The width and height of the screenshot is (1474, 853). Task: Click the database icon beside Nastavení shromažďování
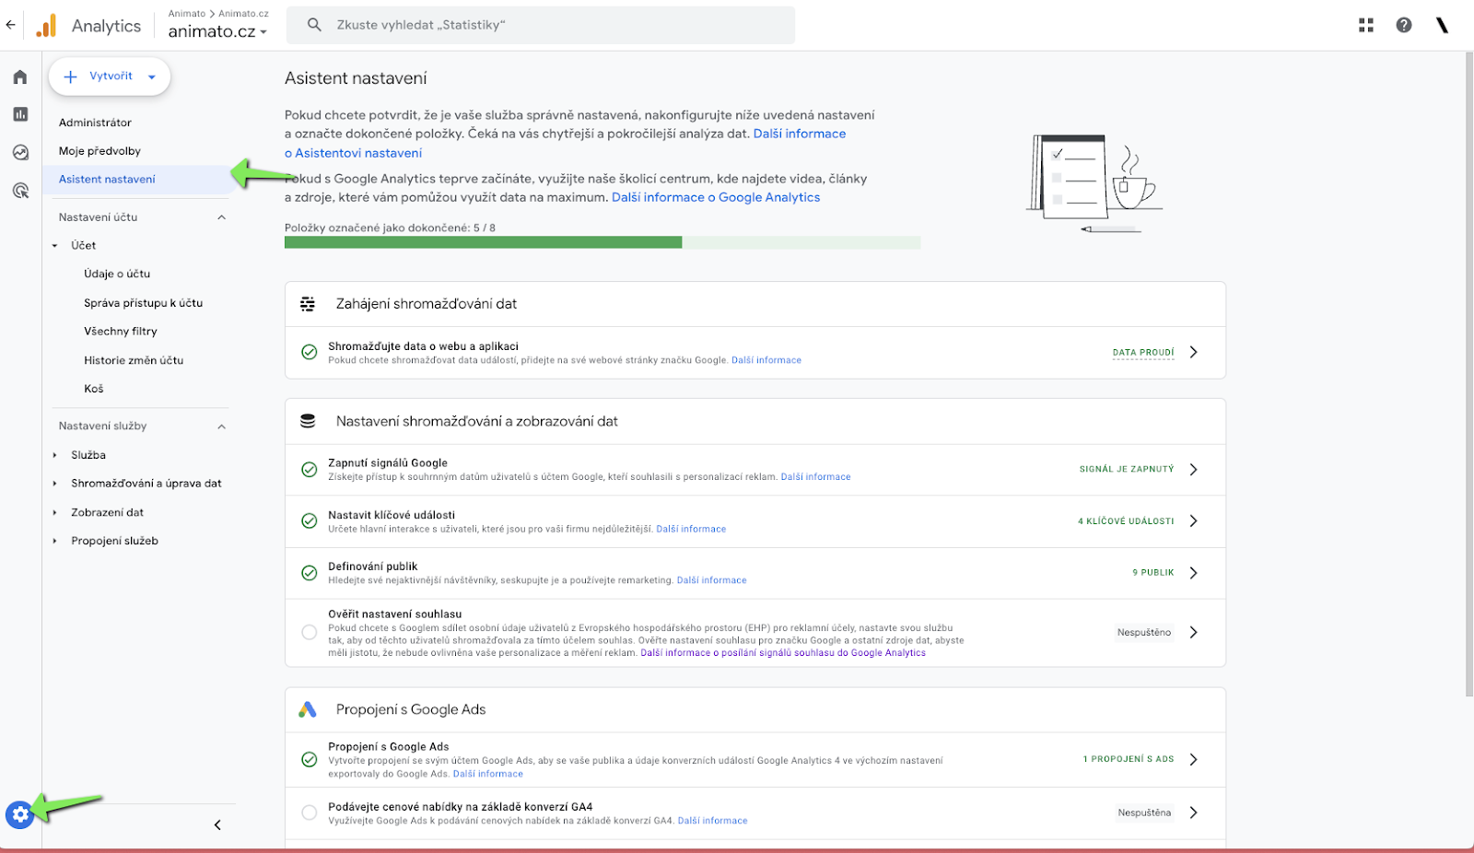coord(308,421)
